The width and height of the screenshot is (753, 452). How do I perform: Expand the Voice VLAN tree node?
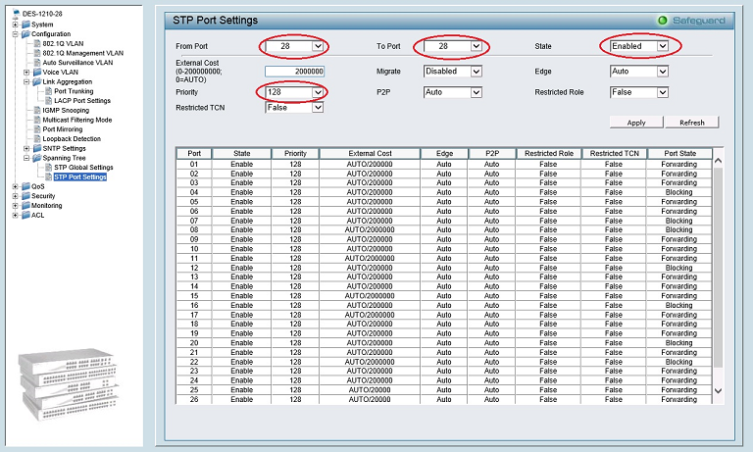coord(26,72)
